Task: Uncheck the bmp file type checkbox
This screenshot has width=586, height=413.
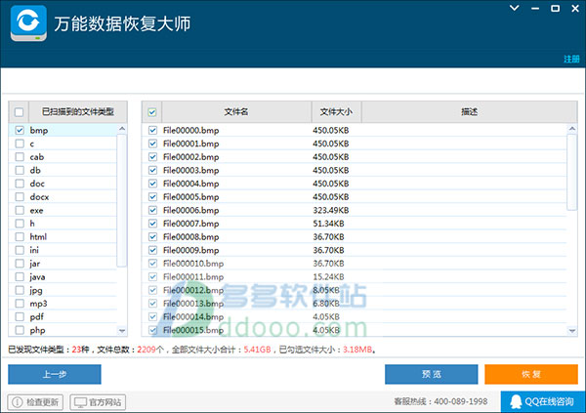Action: pyautogui.click(x=20, y=130)
